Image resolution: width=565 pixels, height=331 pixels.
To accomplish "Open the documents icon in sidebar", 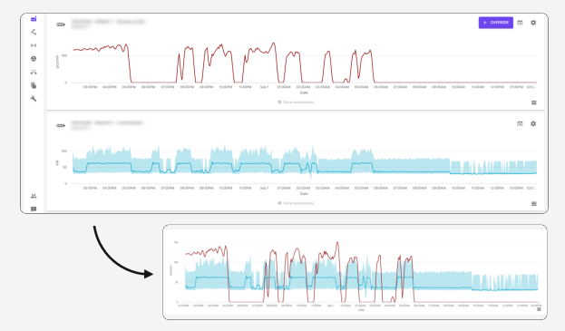I will (34, 85).
